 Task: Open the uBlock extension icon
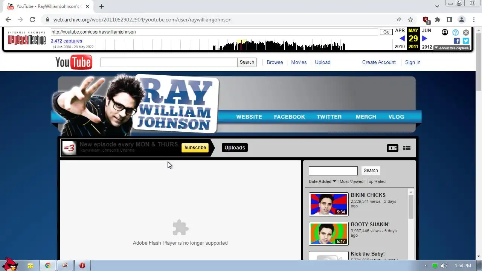click(426, 20)
